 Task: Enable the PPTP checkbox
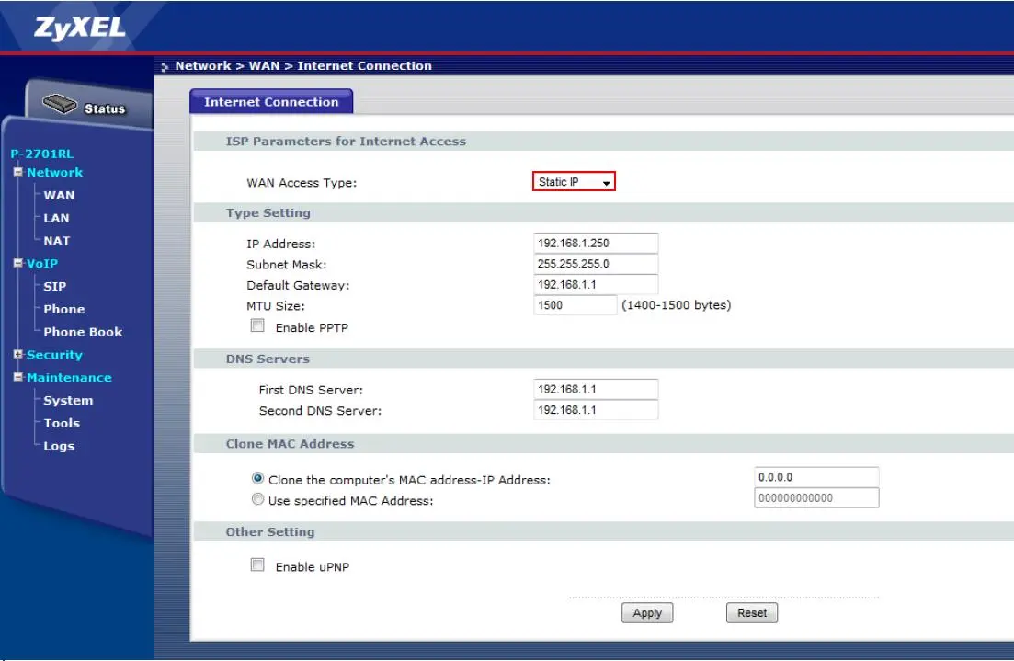pos(257,326)
